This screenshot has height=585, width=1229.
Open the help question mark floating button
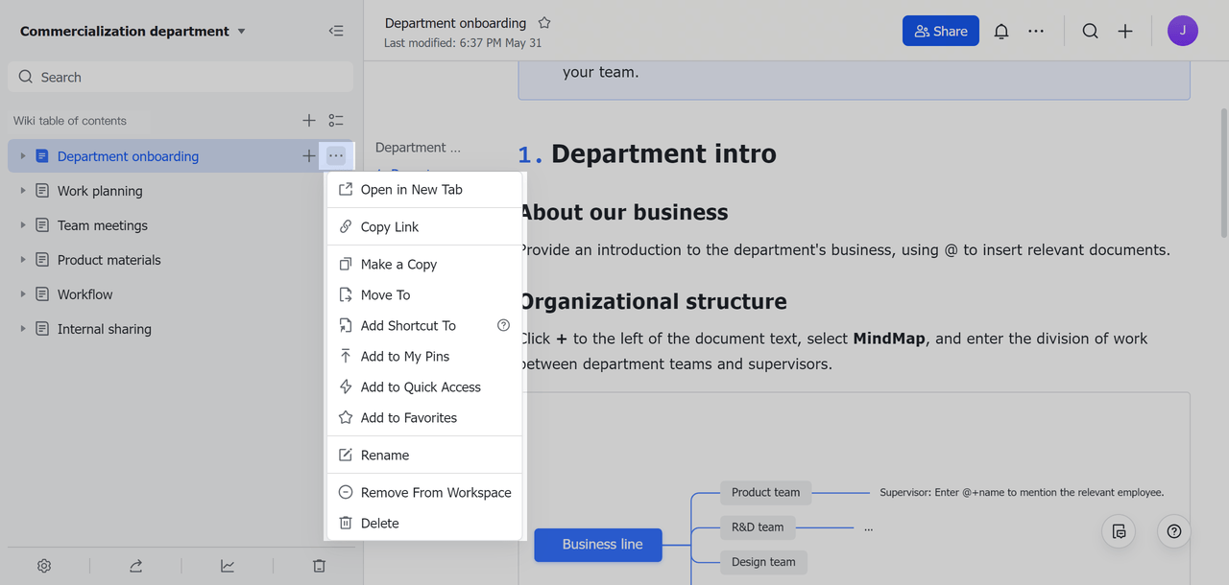tap(1174, 531)
